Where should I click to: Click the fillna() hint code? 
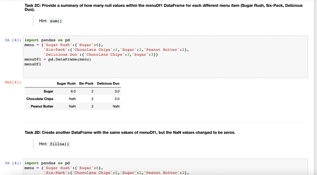[59, 144]
